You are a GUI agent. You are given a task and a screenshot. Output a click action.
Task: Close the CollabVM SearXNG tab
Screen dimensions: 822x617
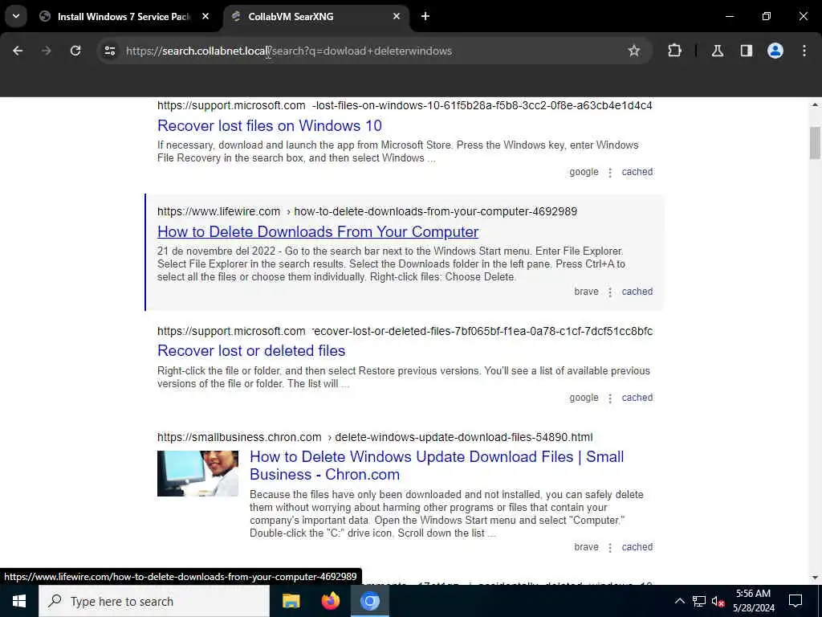397,16
